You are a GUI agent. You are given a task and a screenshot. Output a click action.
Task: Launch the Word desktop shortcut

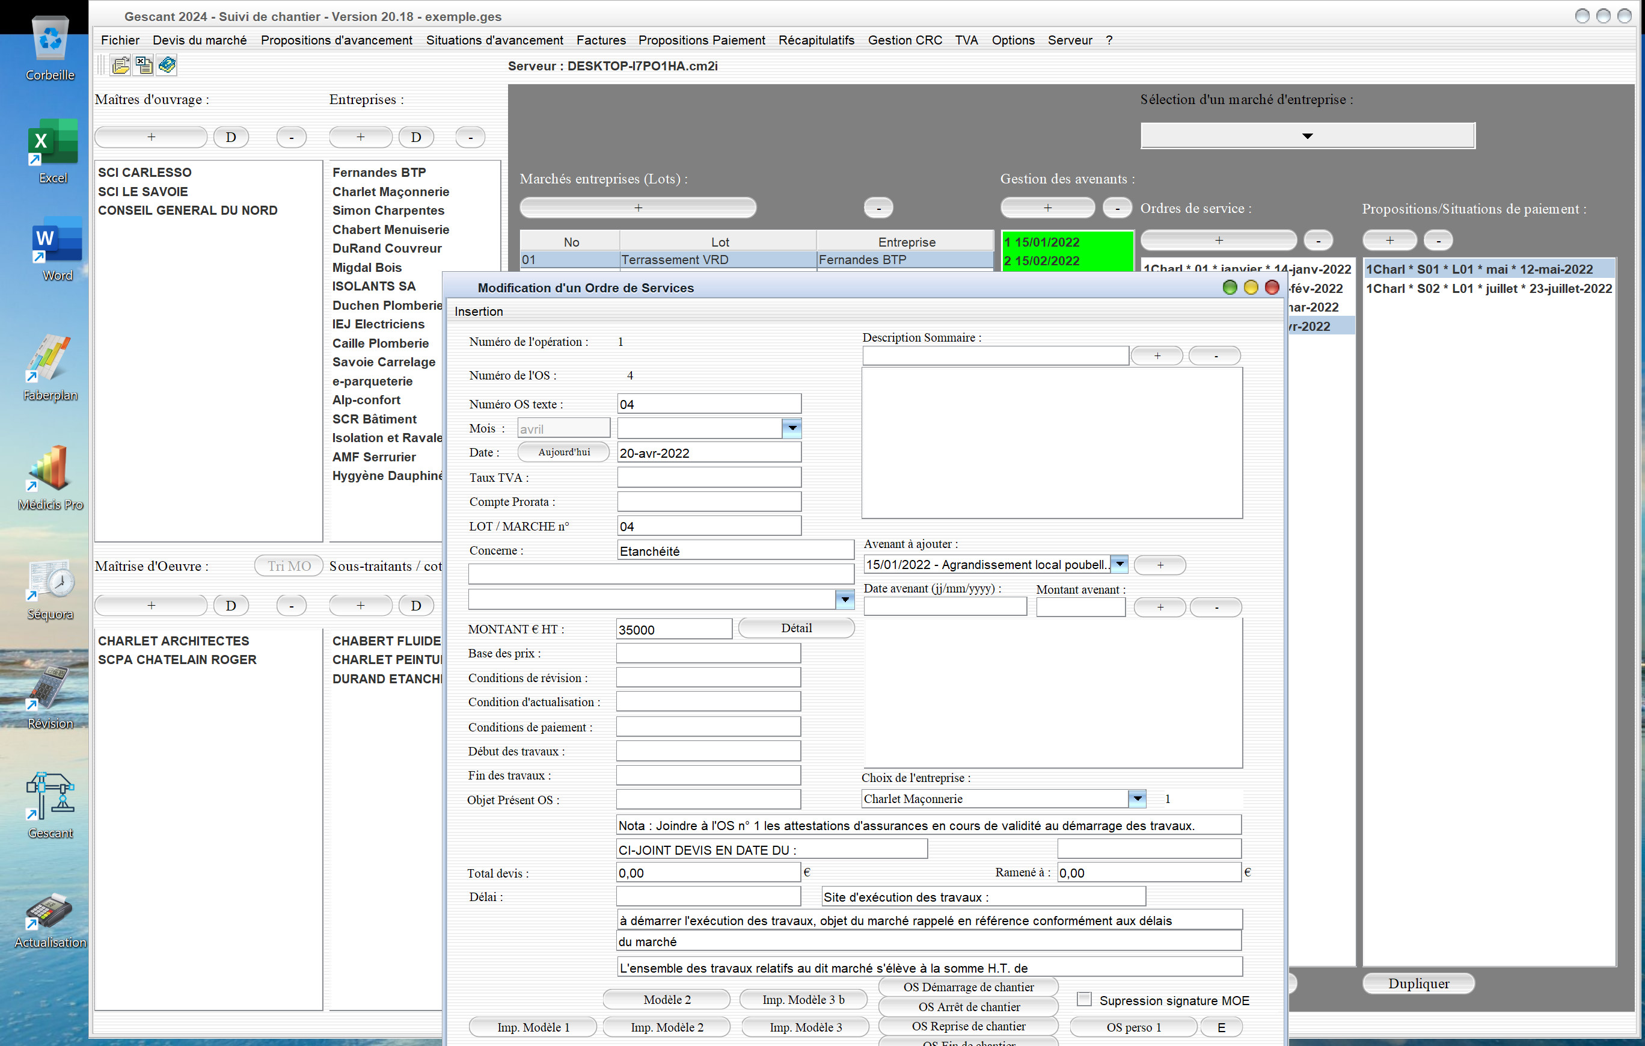[x=57, y=250]
